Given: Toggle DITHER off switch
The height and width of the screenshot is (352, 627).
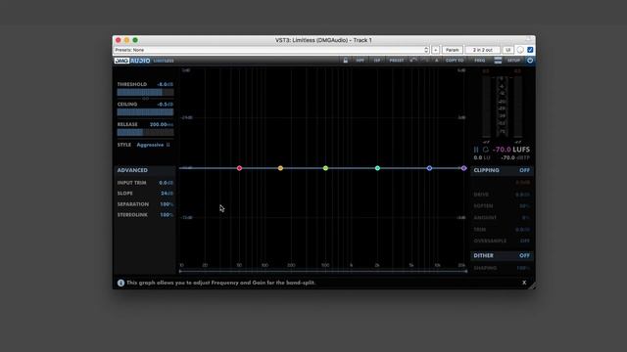Looking at the screenshot, I should (x=524, y=255).
